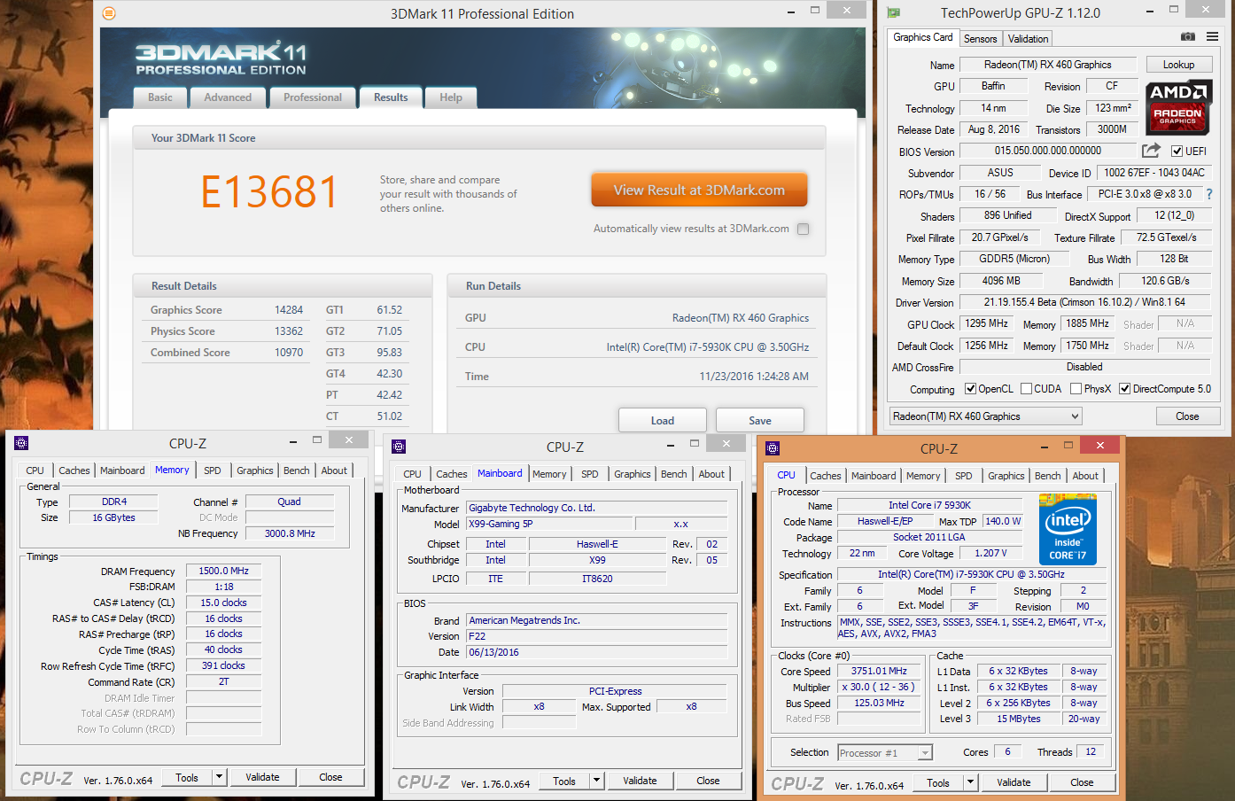Click Validate in CPU-Z Mainboard window
1235x801 pixels.
pyautogui.click(x=640, y=781)
